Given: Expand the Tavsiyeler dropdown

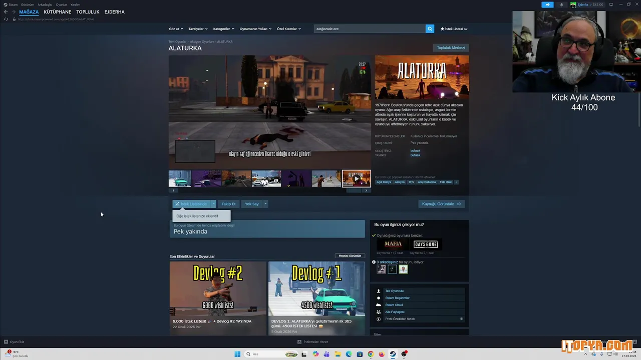Looking at the screenshot, I should [197, 29].
